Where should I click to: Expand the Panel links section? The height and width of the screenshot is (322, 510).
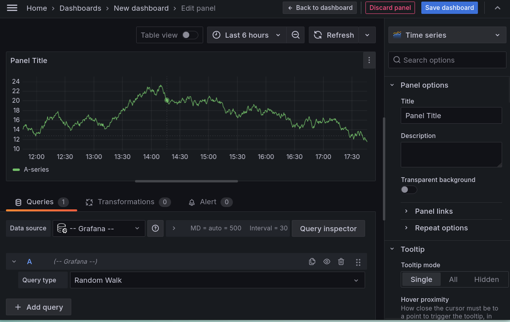(434, 211)
